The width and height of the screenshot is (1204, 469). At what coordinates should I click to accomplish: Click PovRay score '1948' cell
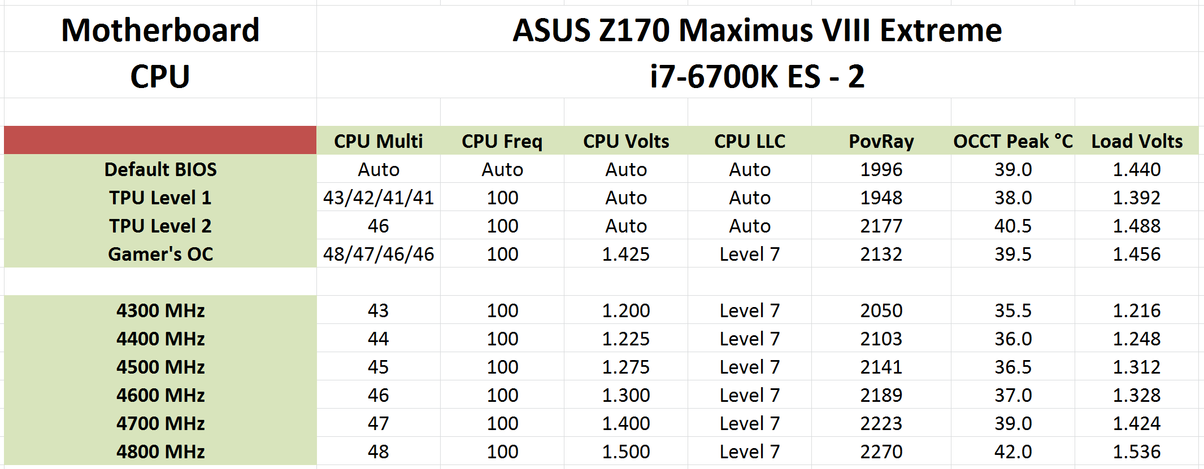[881, 197]
